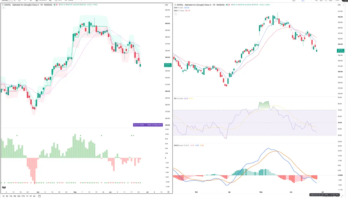Viewport: 348px width, 198px height.
Task: Click the TradingView logo in the left chart
Action: click(4, 188)
